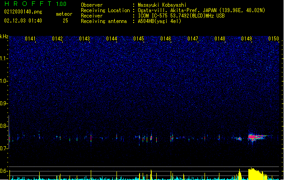Click the 1.0 frequency axis label
The height and width of the screenshot is (180, 284).
click(4, 81)
